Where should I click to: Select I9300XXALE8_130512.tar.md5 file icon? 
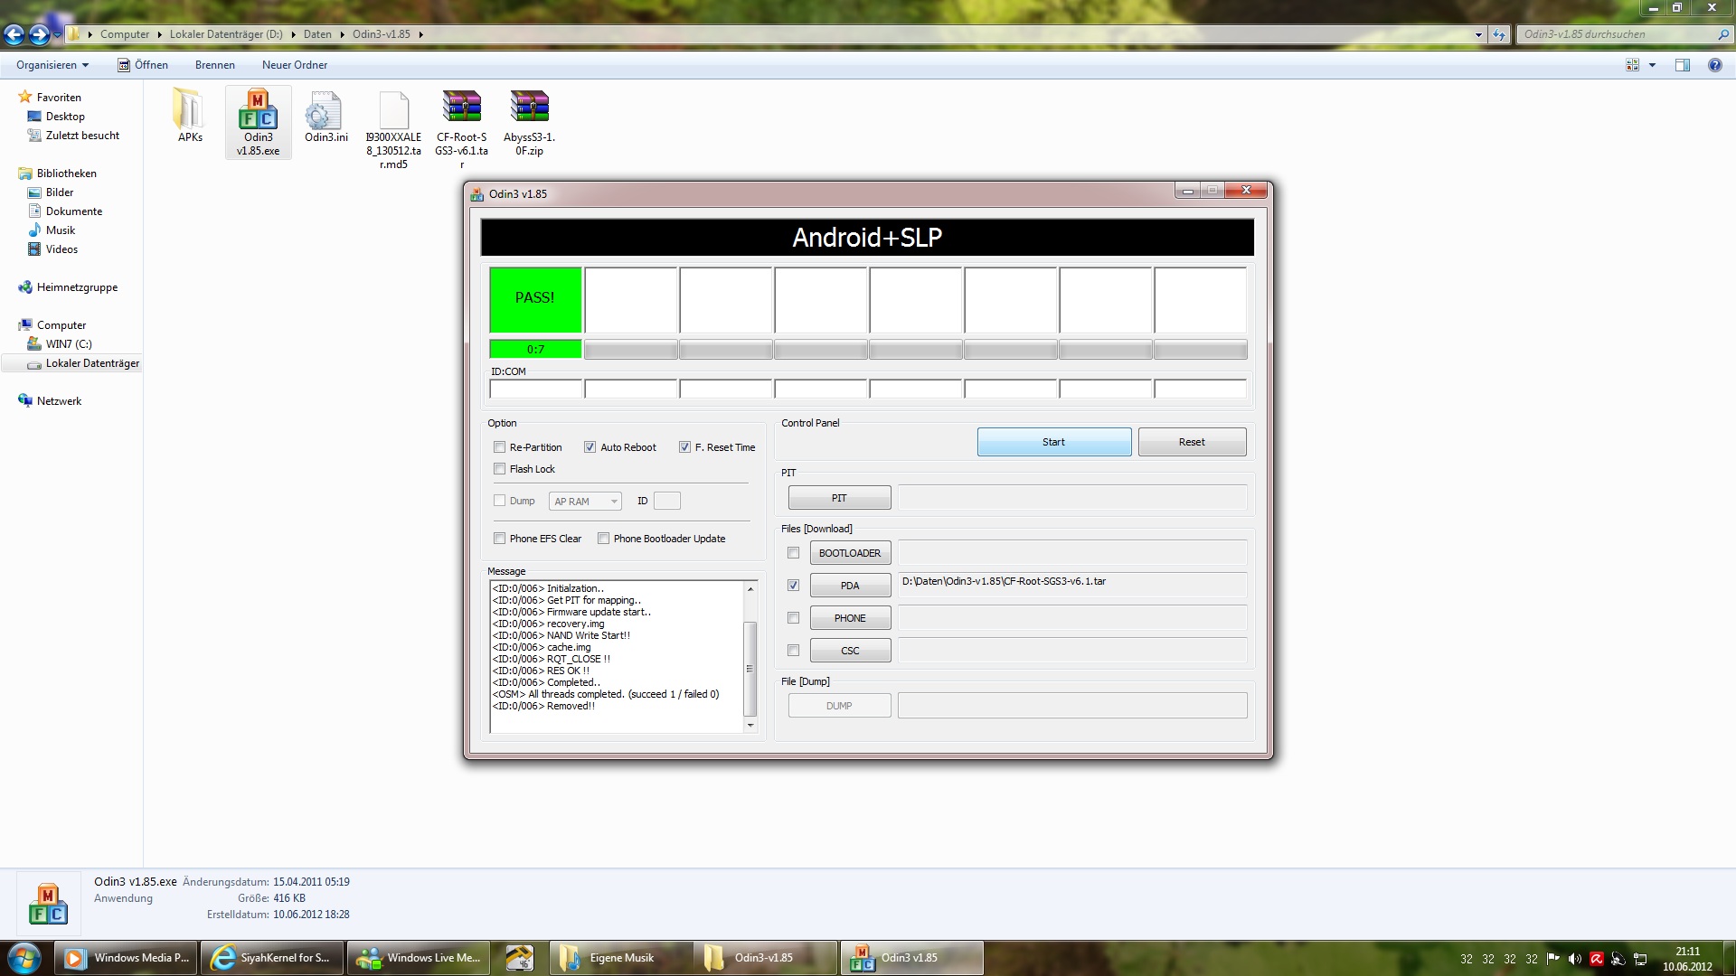393,109
